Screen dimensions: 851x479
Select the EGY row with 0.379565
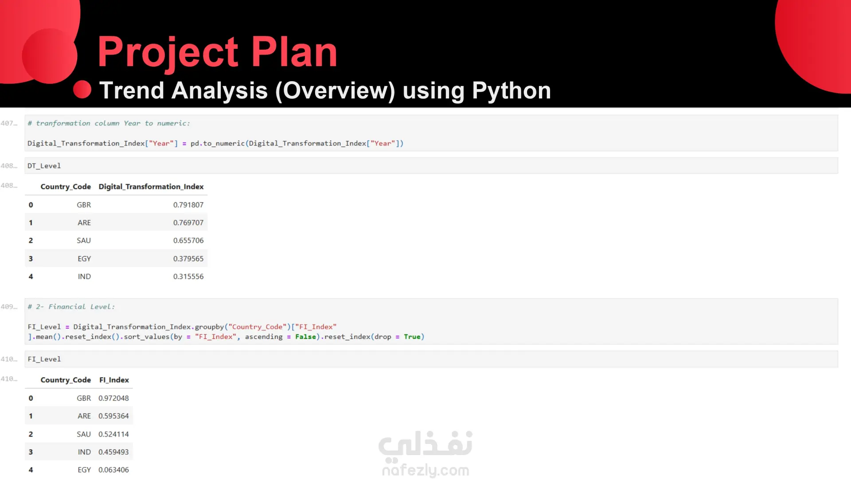tap(116, 259)
